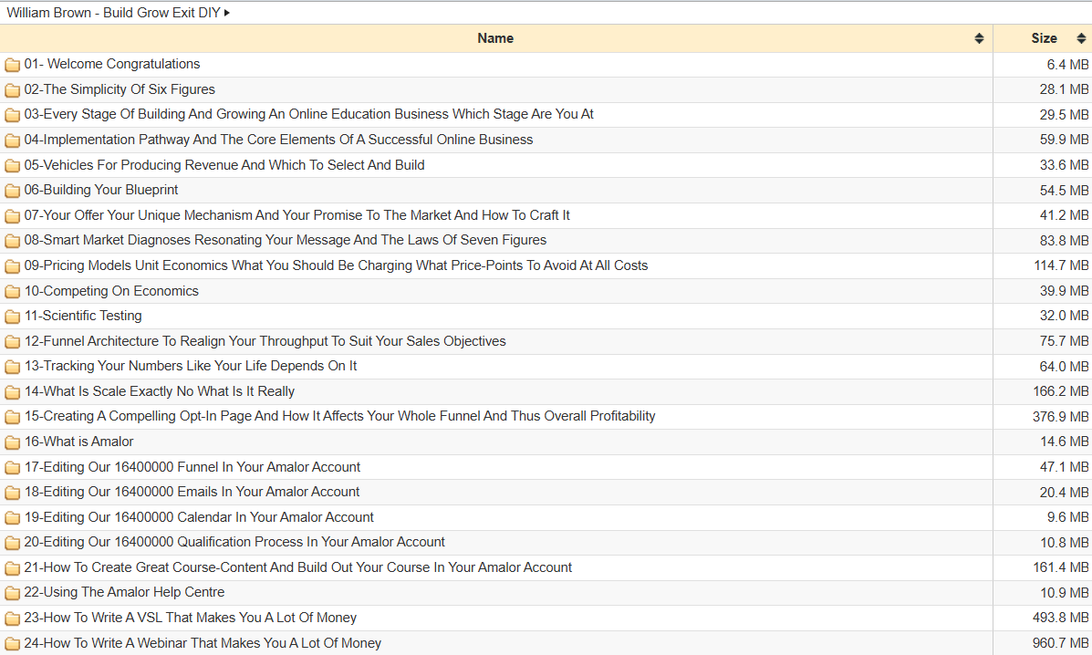1092x655 pixels.
Task: Sort the list by Name header
Action: [x=495, y=38]
